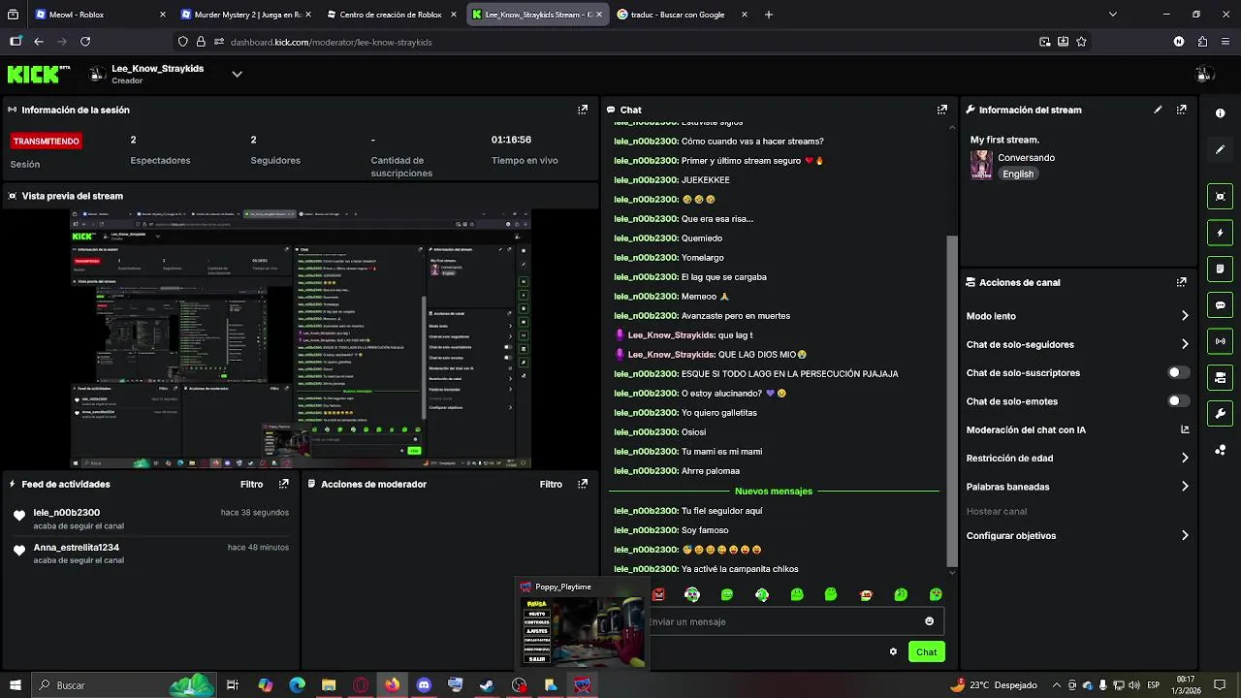
Task: Open the browser tab list dropdown
Action: [x=1112, y=15]
